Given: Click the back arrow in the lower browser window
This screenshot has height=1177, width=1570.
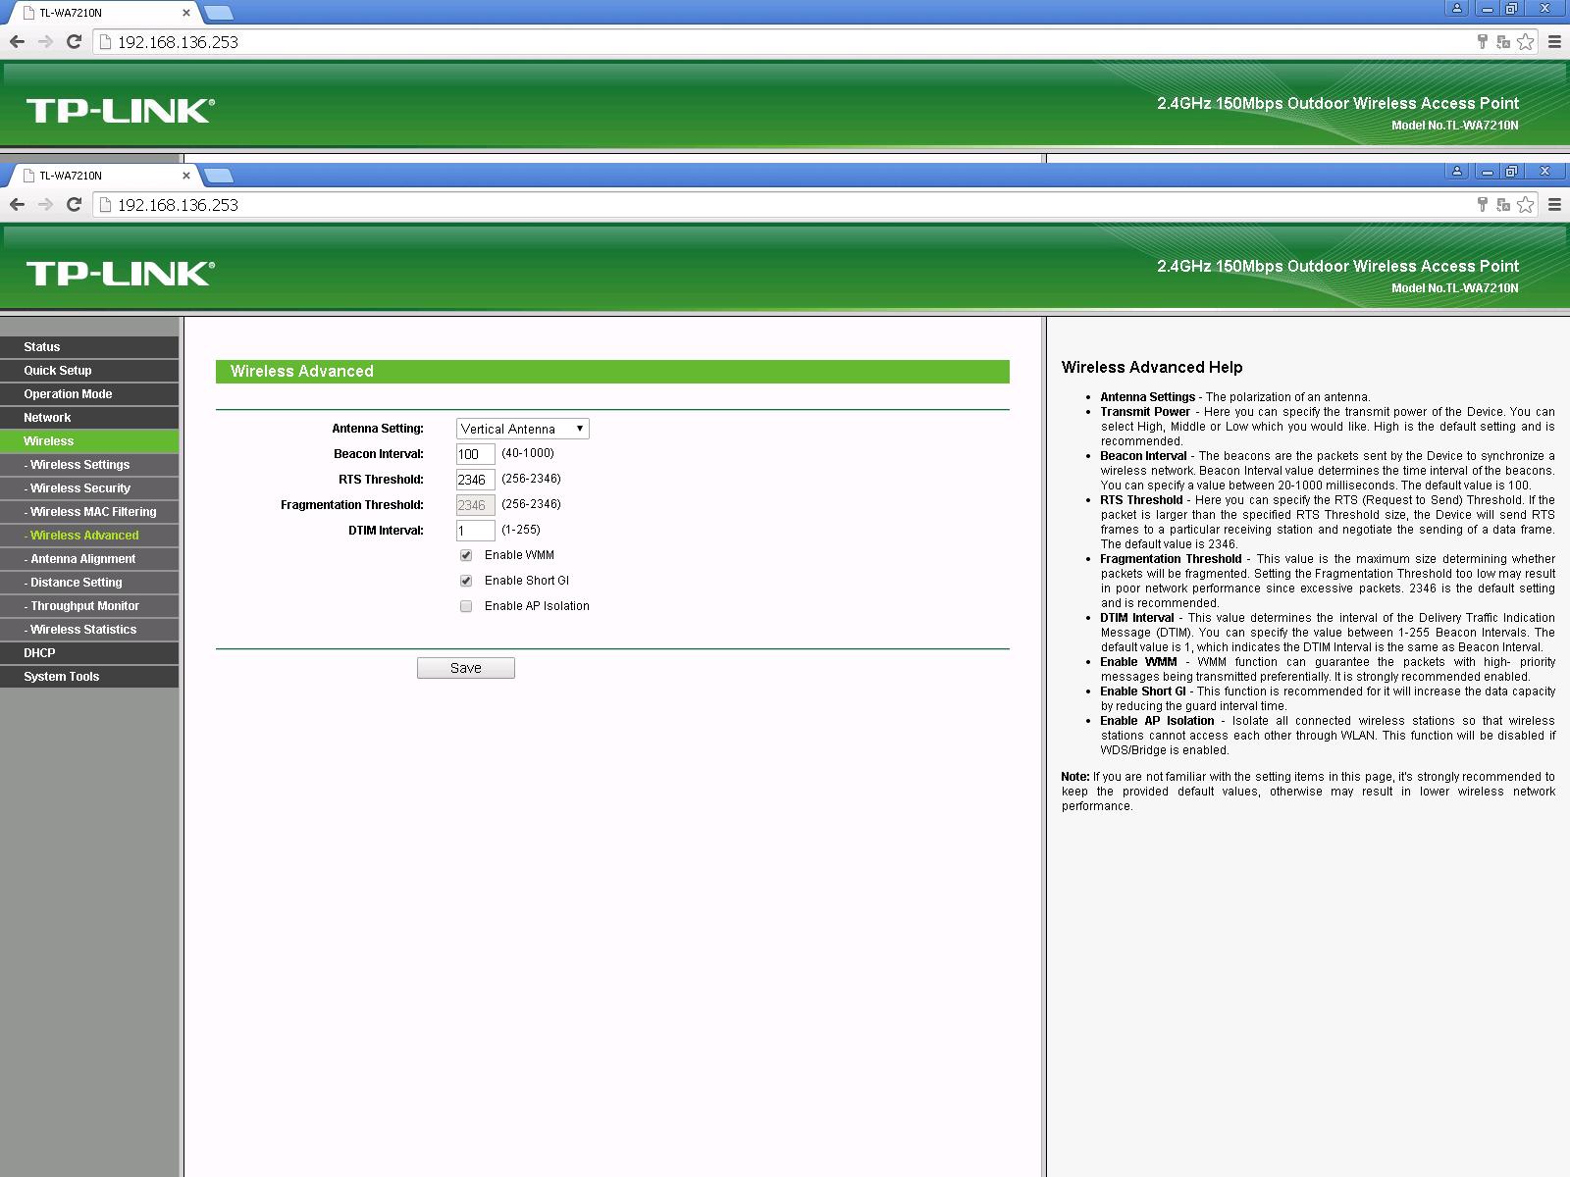Looking at the screenshot, I should (x=17, y=204).
